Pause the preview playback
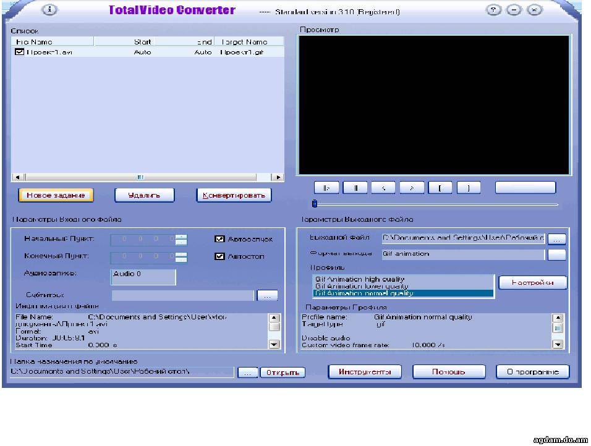Image resolution: width=591 pixels, height=446 pixels. tap(355, 188)
